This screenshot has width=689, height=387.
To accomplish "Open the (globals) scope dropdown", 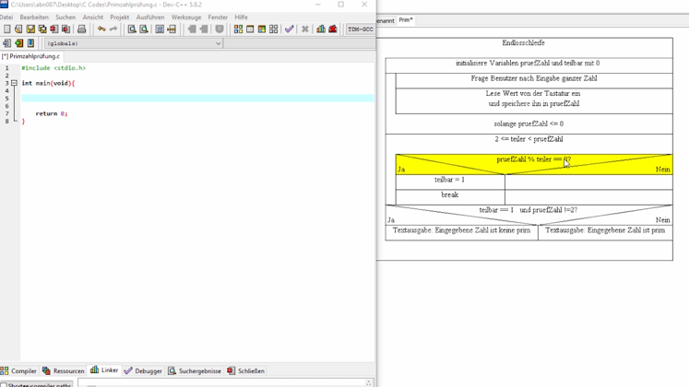I will click(x=132, y=43).
